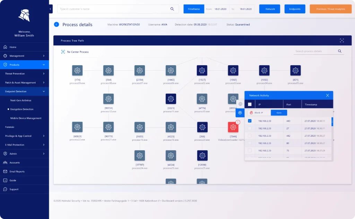
Task: Open Premium Threat Analytics
Action: (330, 9)
